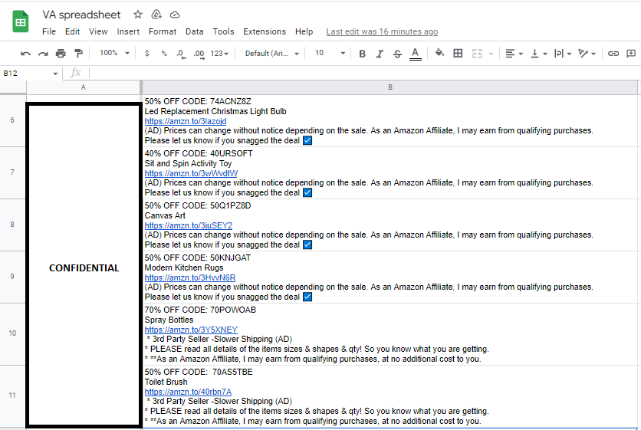Toggle italic formatting
Screen dimensions: 641x430
[380, 54]
